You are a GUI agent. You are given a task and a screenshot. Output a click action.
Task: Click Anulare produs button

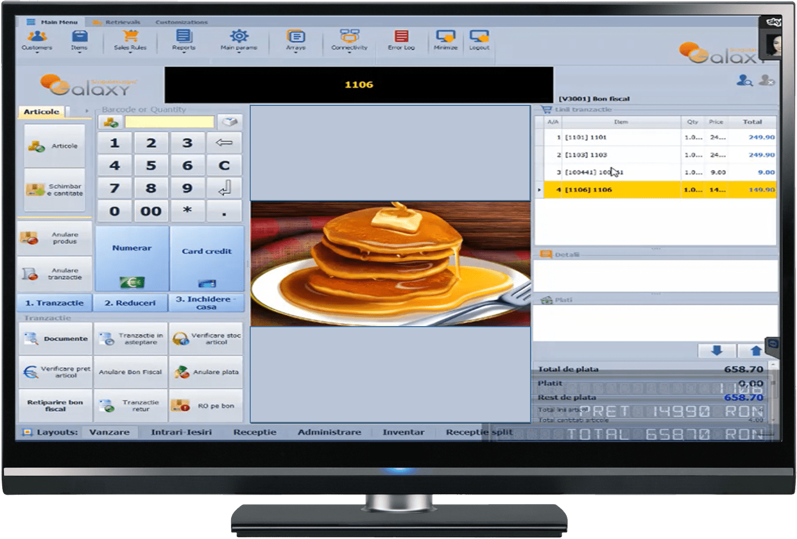tap(54, 238)
